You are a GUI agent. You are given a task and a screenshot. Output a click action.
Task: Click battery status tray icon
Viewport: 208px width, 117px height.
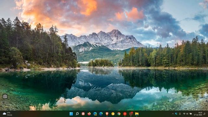(x=191, y=114)
